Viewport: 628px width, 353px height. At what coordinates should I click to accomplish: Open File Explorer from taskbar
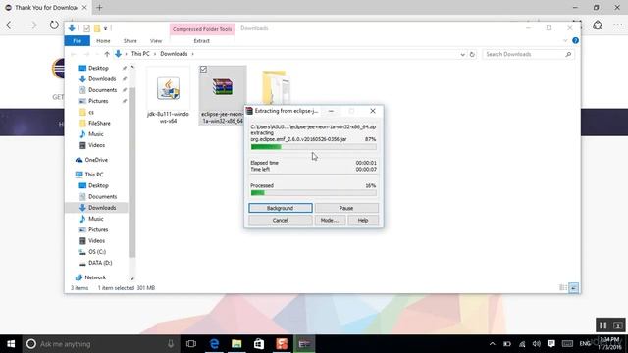(236, 344)
